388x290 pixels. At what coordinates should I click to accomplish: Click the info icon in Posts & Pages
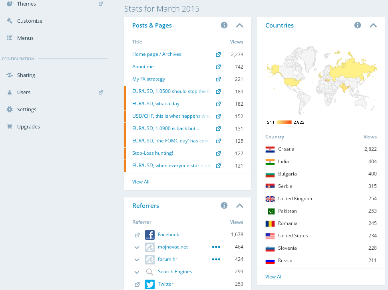(224, 26)
